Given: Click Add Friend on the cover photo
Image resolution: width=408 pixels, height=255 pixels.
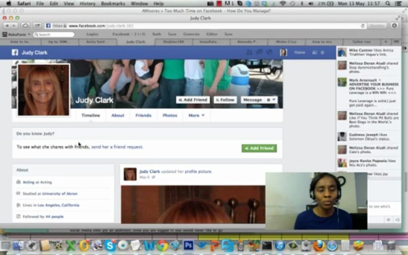Looking at the screenshot, I should pos(193,100).
